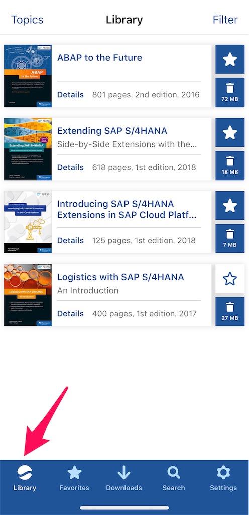Viewport: 249px width, 515px height.
Task: Delete the 72 MB ABAP to the Future download
Action: 230,93
